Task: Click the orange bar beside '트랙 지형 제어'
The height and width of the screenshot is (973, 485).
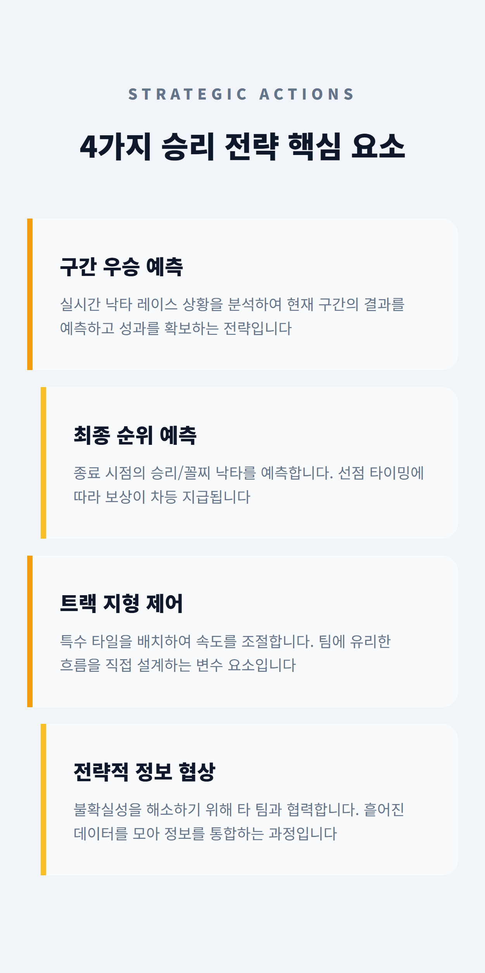Action: click(30, 631)
